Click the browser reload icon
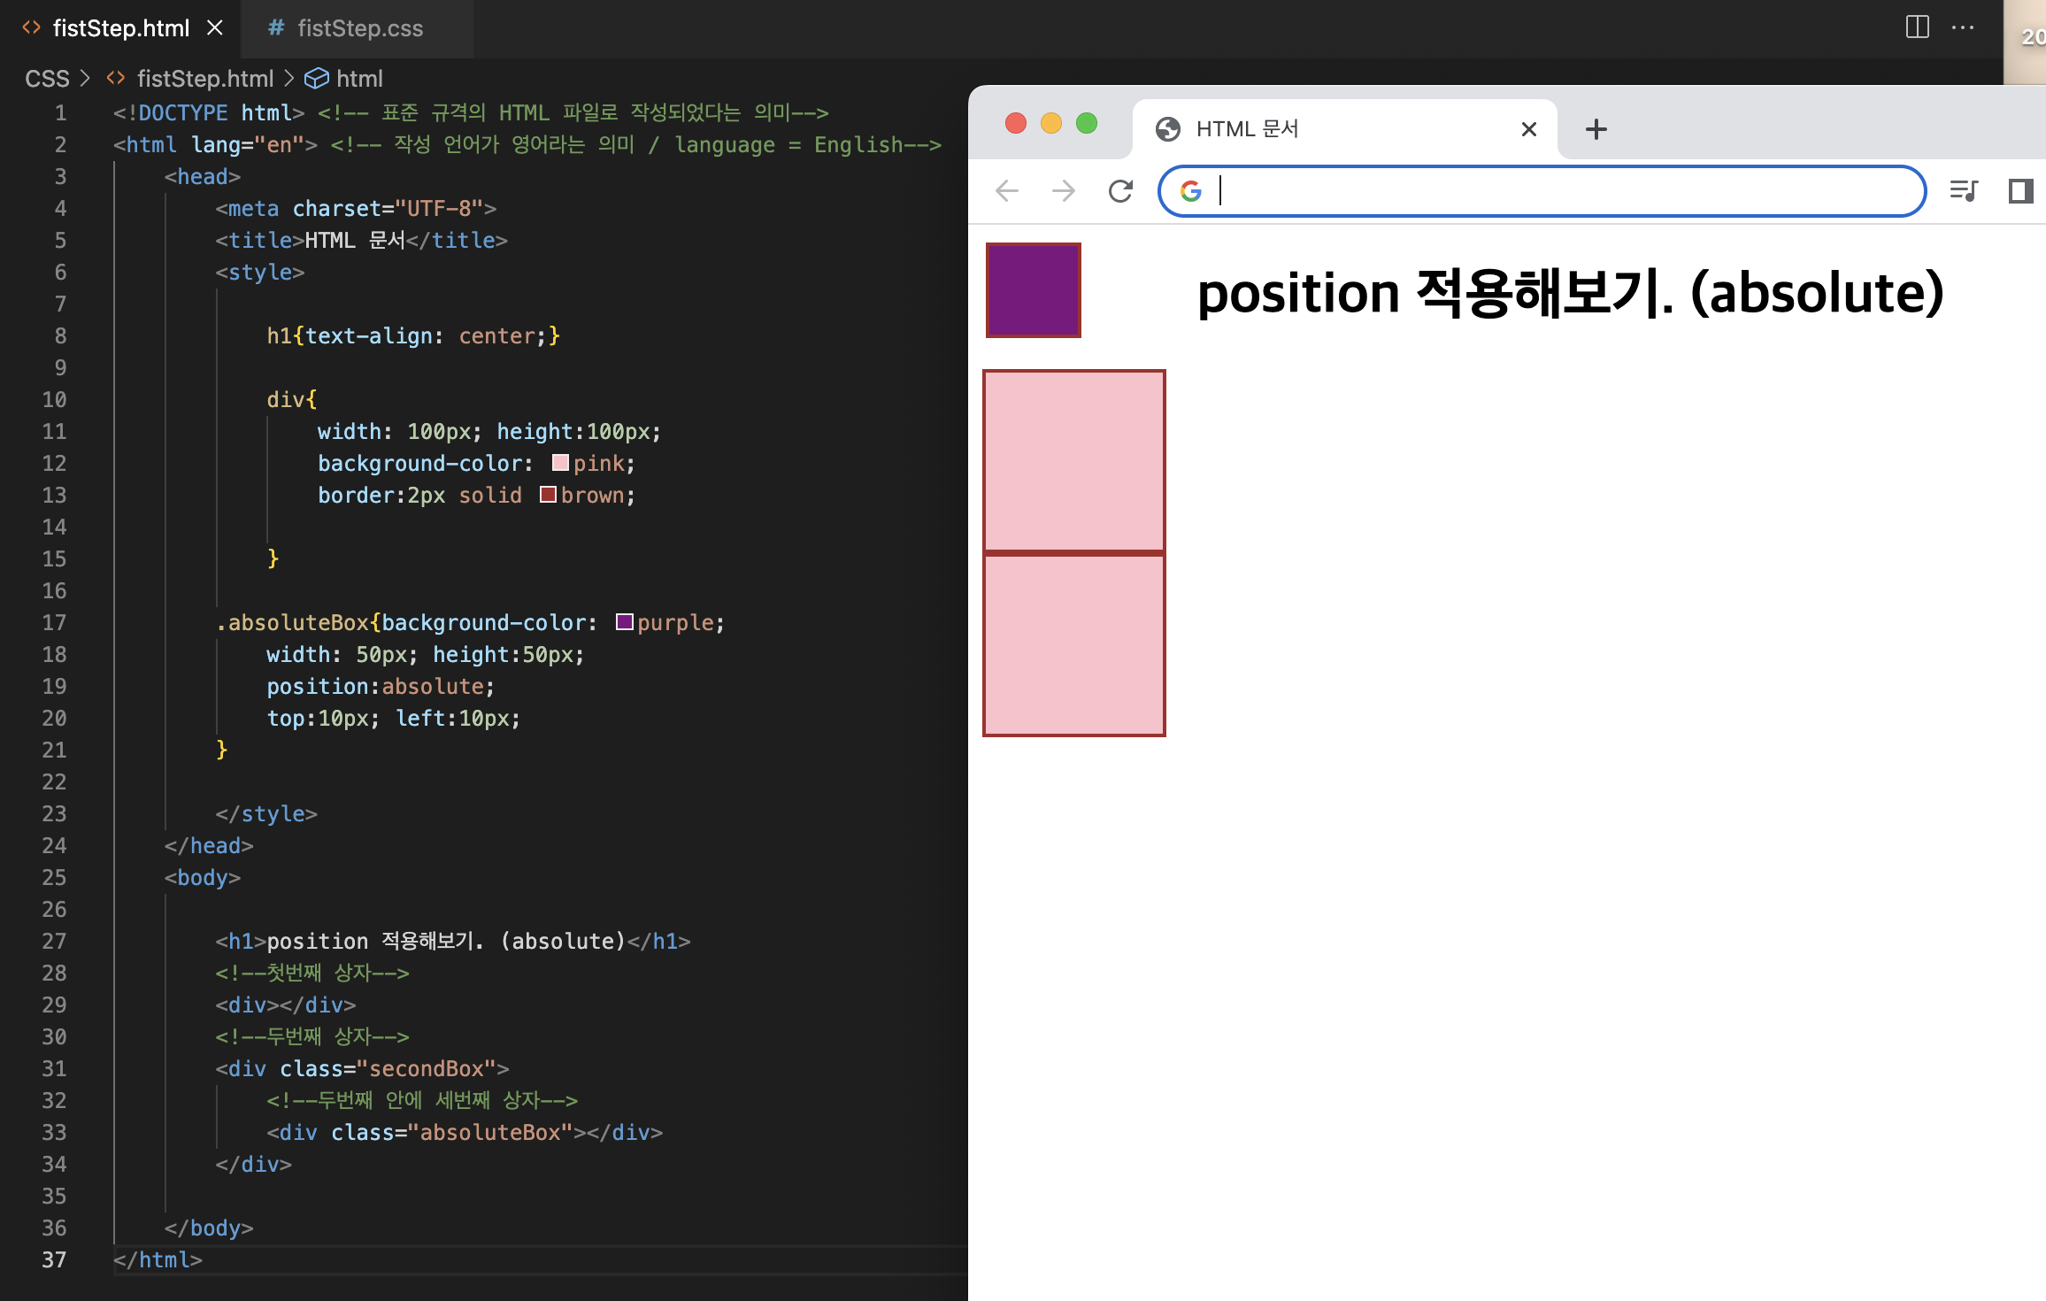This screenshot has height=1301, width=2046. (x=1120, y=191)
